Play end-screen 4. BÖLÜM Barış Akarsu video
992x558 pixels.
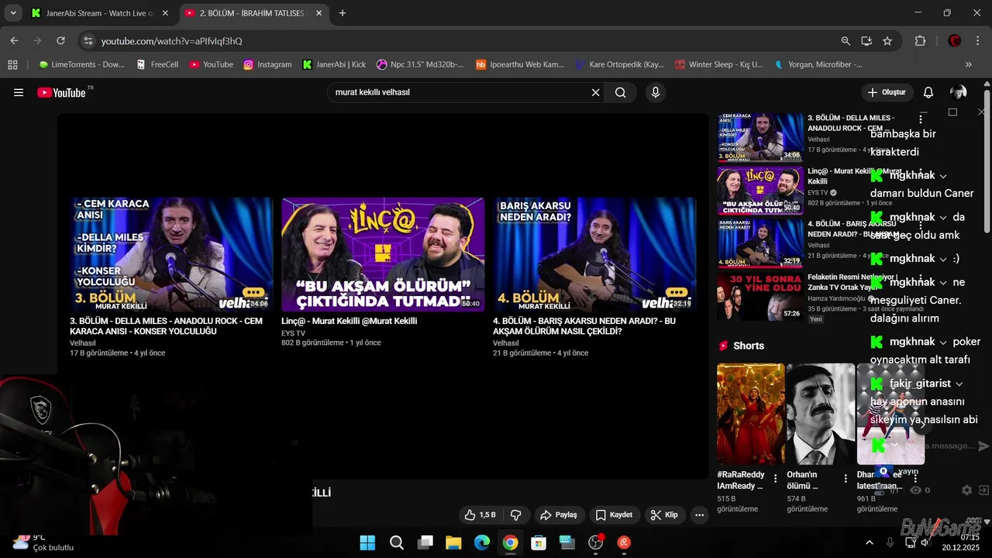pos(594,254)
